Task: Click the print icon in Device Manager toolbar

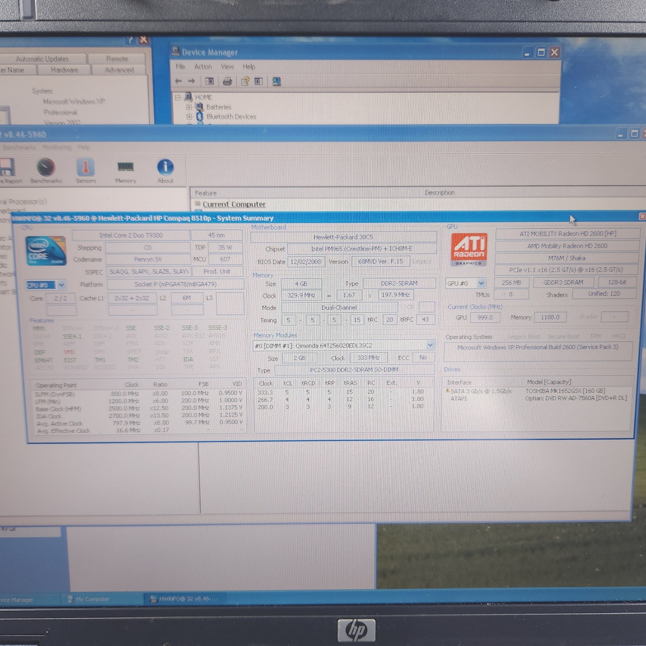Action: pyautogui.click(x=228, y=82)
